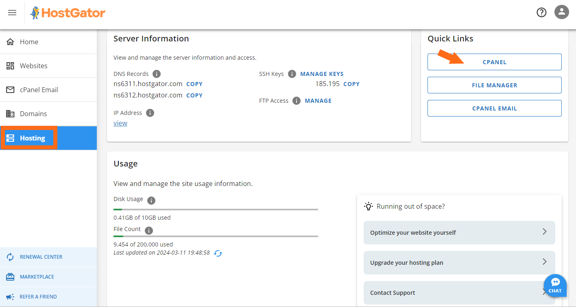Open the live chat bubble
Image resolution: width=576 pixels, height=307 pixels.
click(555, 285)
